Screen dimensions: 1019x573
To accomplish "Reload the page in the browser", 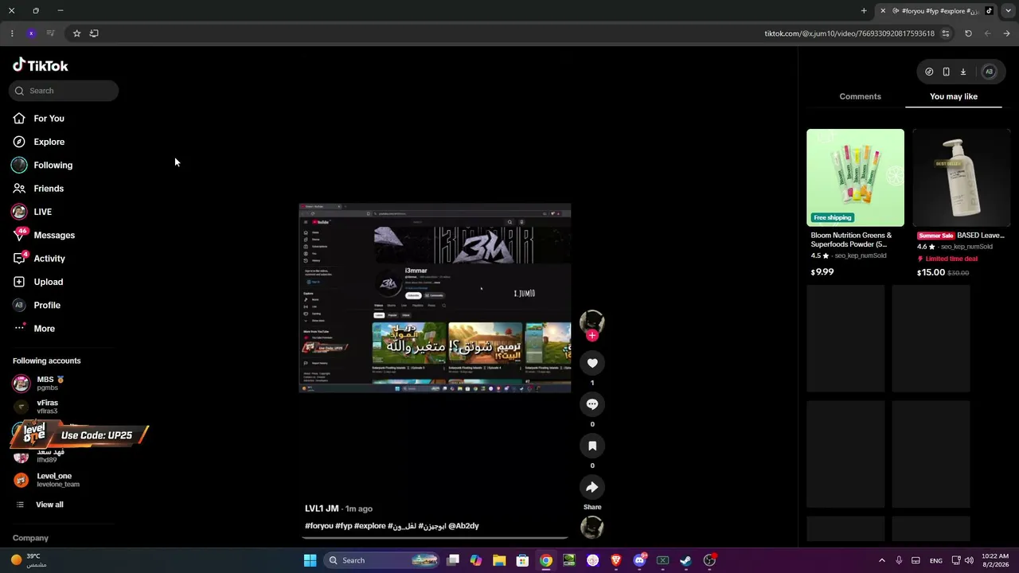I will [x=968, y=33].
